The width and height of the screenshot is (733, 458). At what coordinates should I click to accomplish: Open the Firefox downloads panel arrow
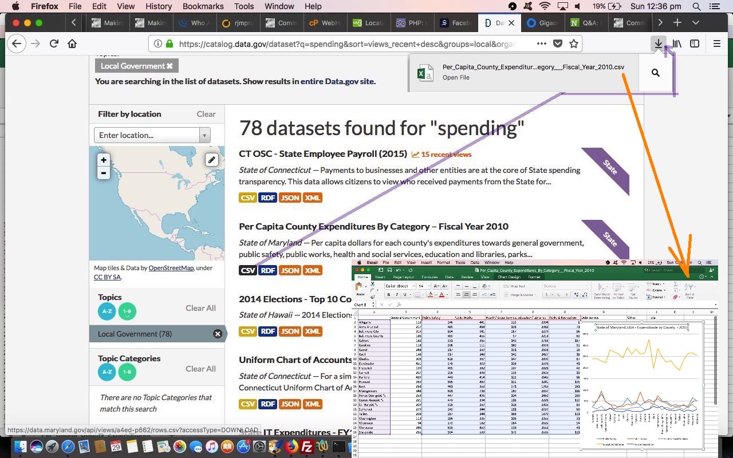pos(659,44)
